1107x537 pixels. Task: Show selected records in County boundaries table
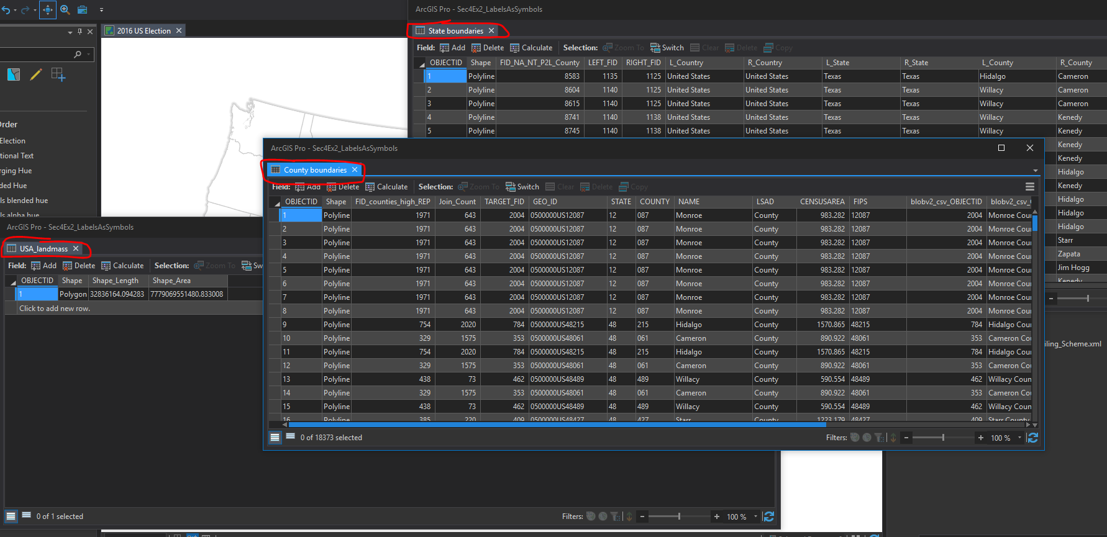(290, 437)
